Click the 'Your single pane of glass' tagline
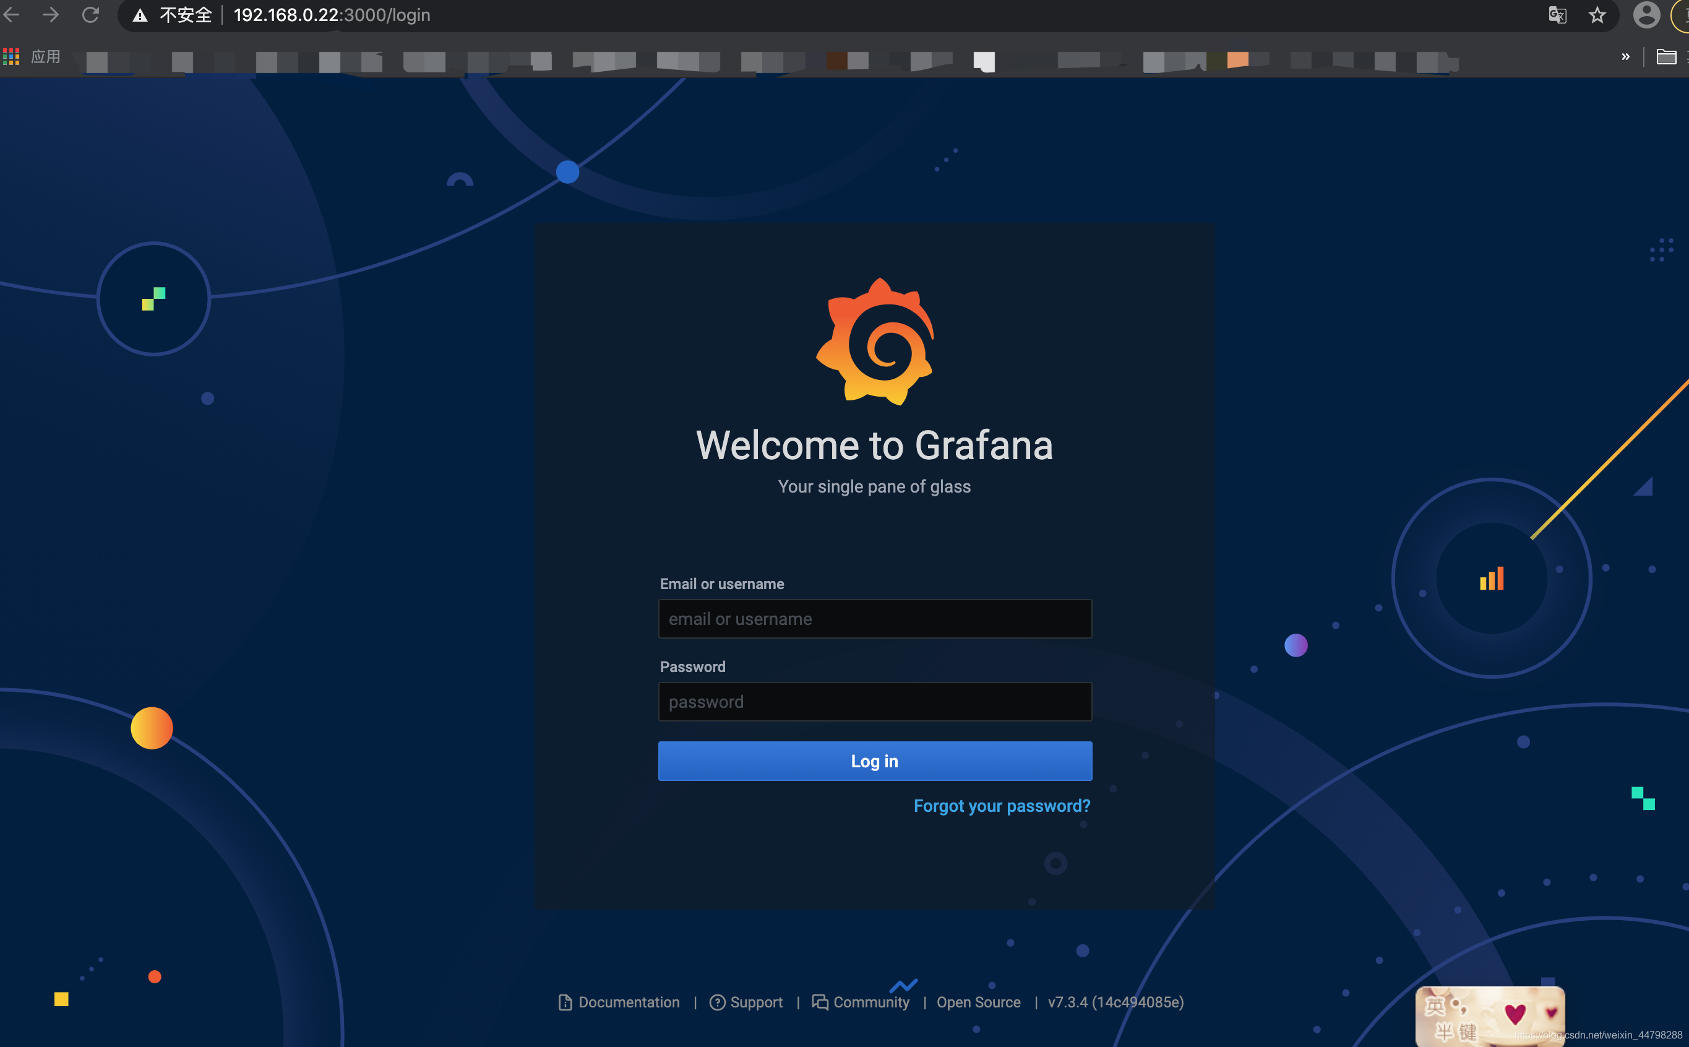 point(874,486)
